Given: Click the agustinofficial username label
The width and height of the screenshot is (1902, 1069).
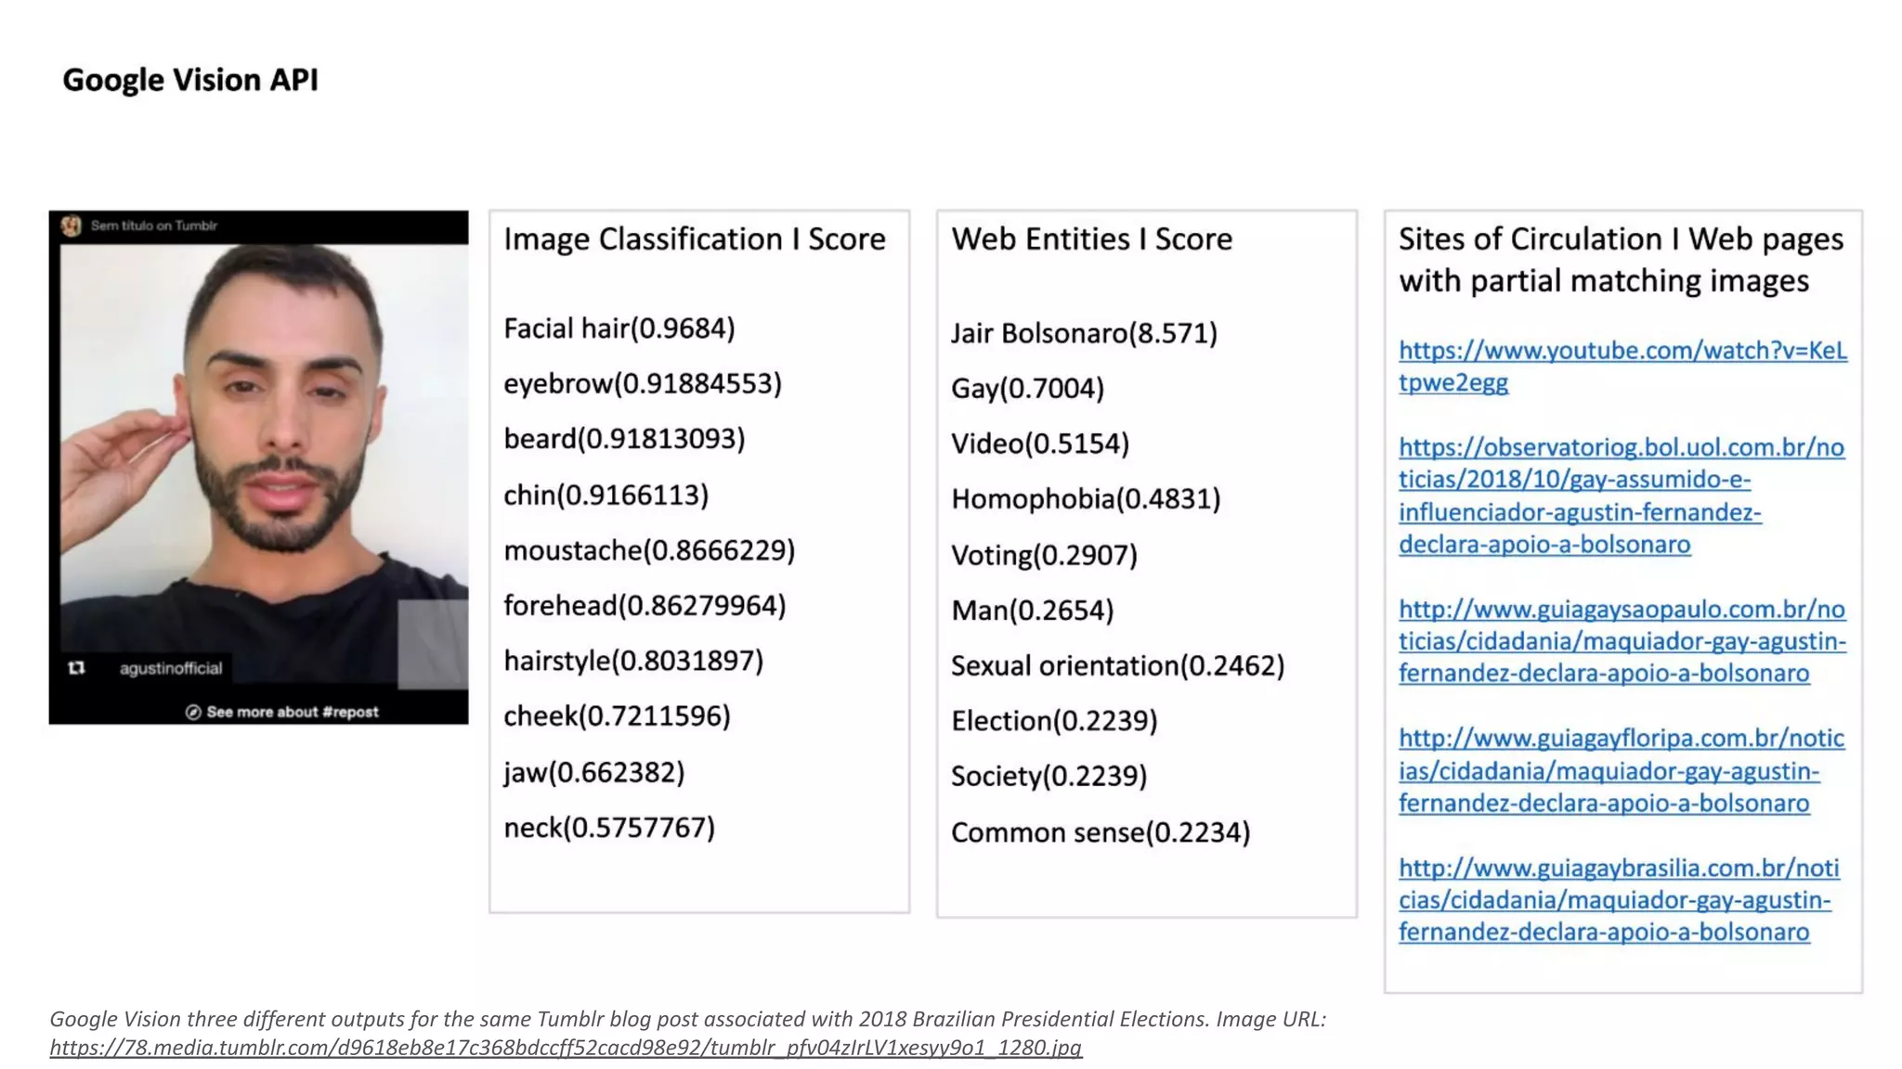Looking at the screenshot, I should (171, 668).
